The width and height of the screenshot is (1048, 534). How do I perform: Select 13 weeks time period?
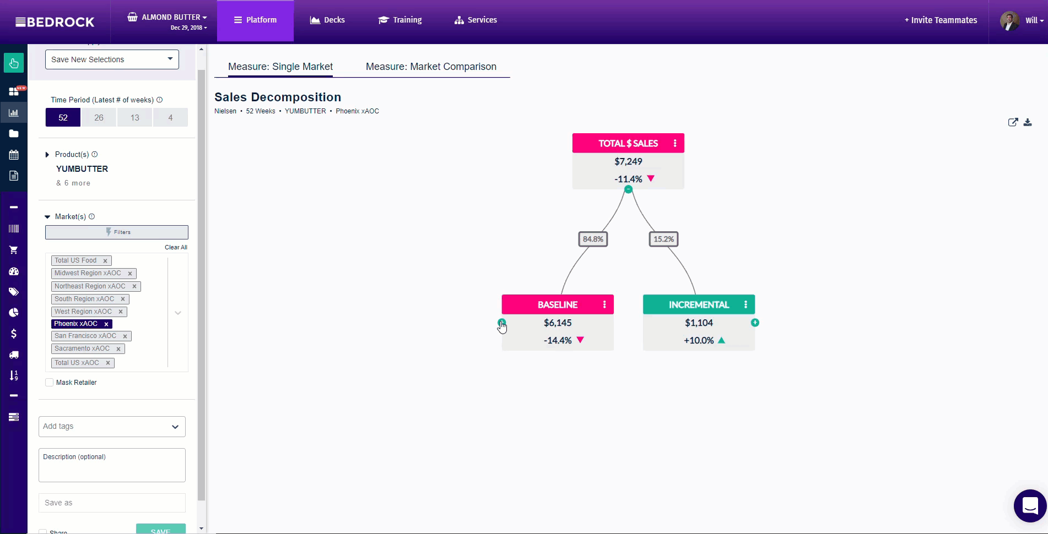[x=135, y=117]
